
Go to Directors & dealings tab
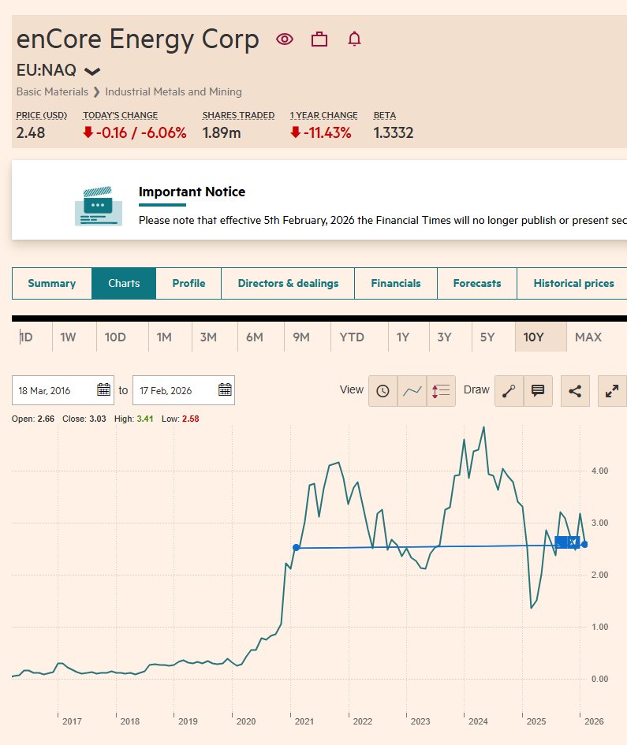tap(288, 283)
